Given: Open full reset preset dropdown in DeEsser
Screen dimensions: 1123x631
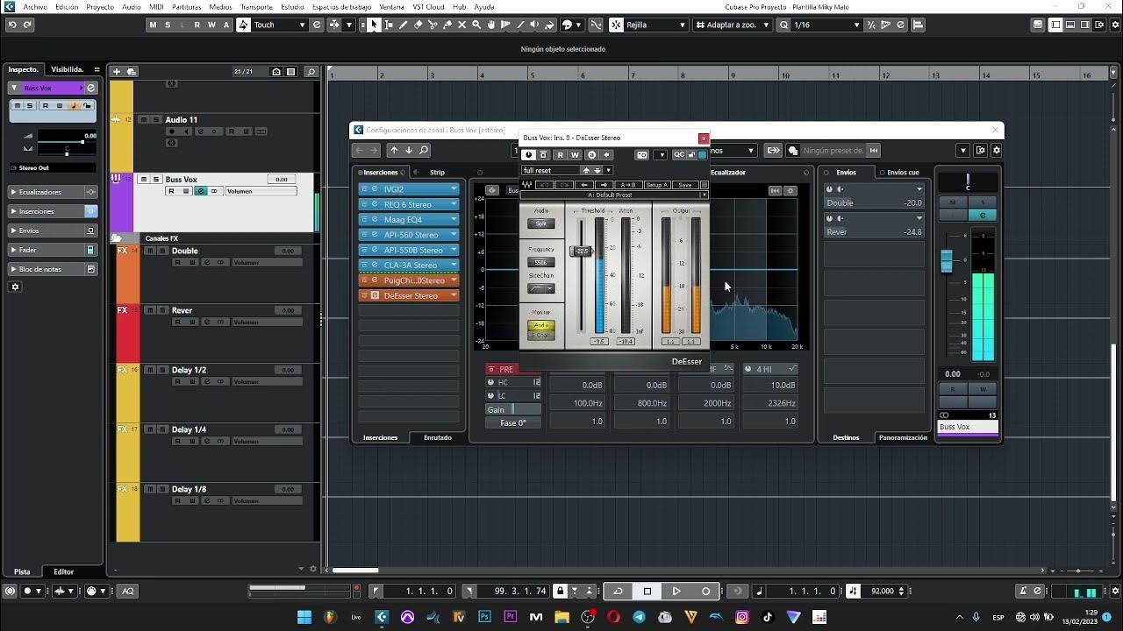Looking at the screenshot, I should click(608, 171).
